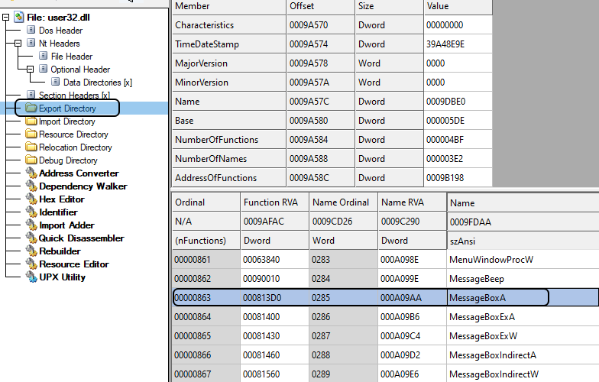This screenshot has height=382, width=599.
Task: Open Dependency Walker via its icon
Action: (31, 186)
